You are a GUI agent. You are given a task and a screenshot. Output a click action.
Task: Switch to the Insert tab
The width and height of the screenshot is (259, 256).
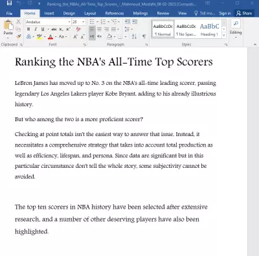click(x=49, y=14)
